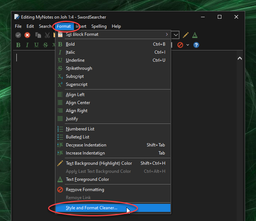Open Style and Format Cleaner menu item

(x=113, y=208)
